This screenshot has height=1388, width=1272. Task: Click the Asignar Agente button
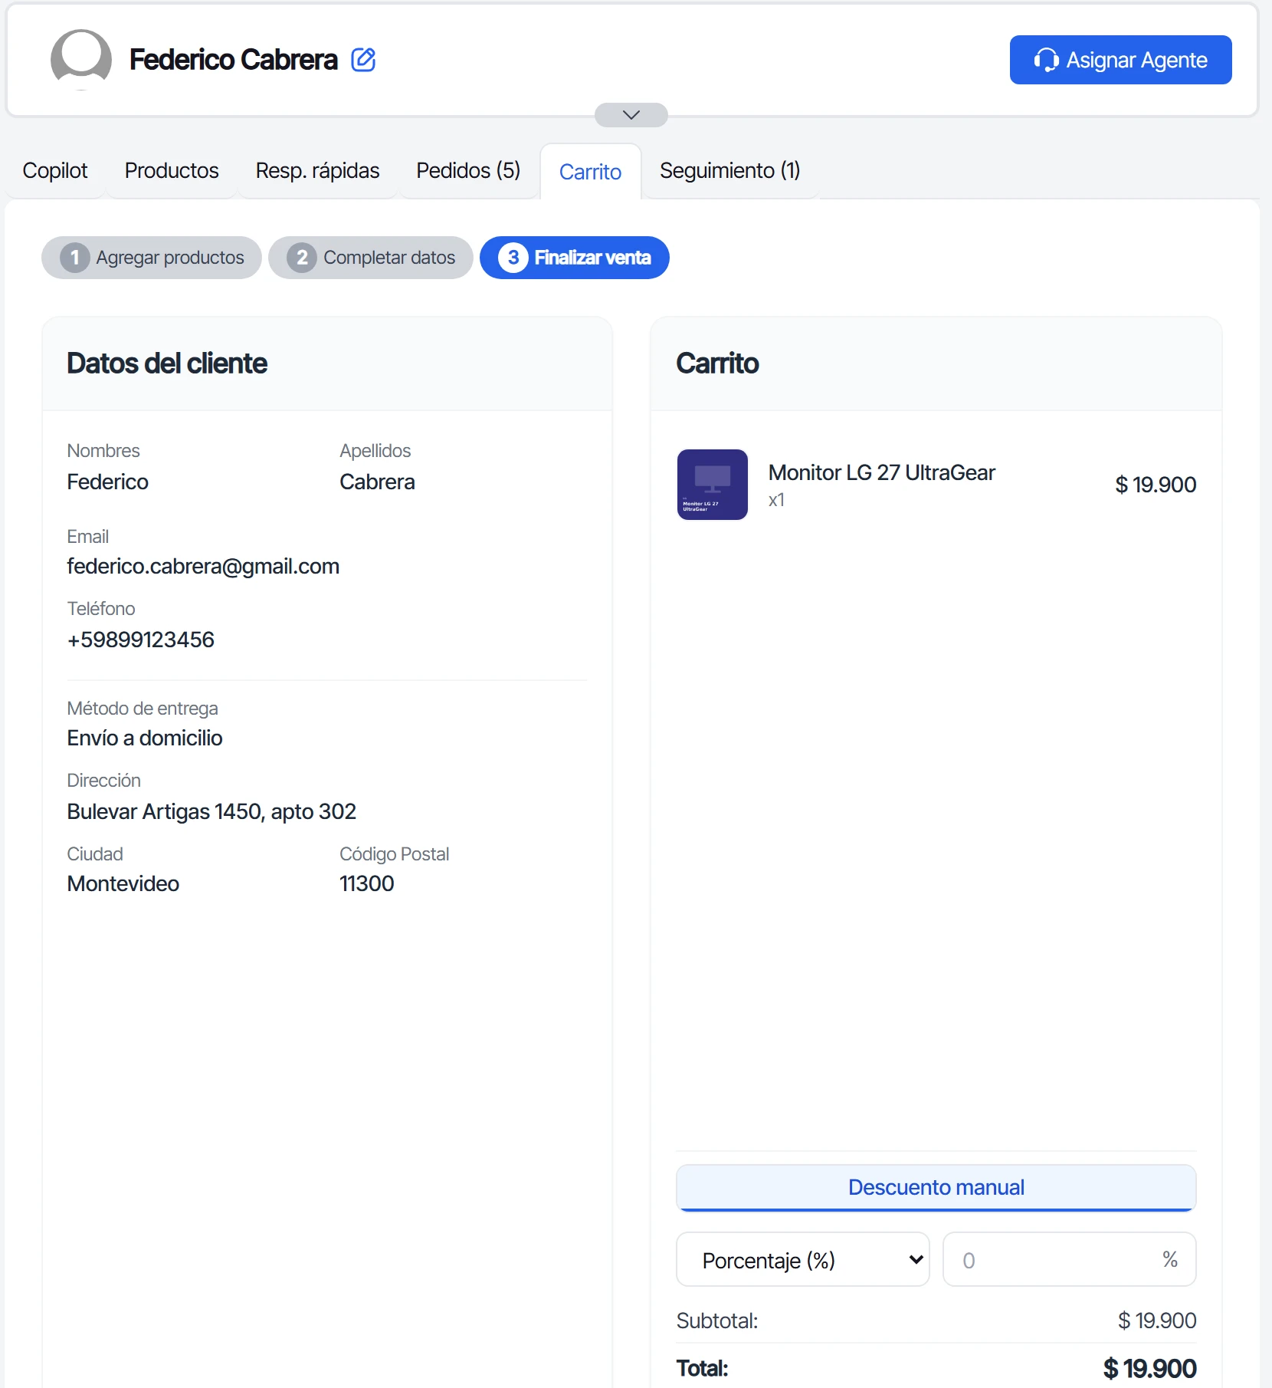(1120, 60)
